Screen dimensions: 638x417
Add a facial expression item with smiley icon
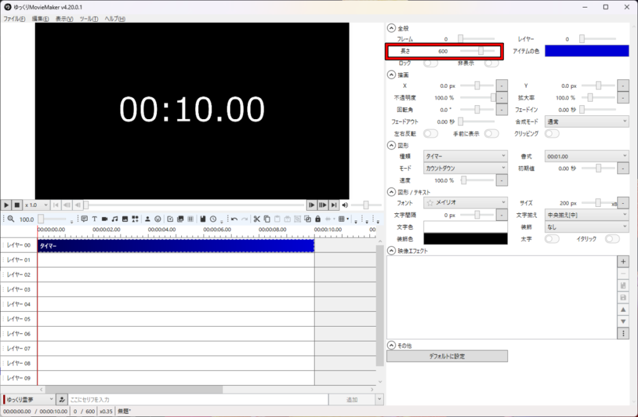[158, 219]
